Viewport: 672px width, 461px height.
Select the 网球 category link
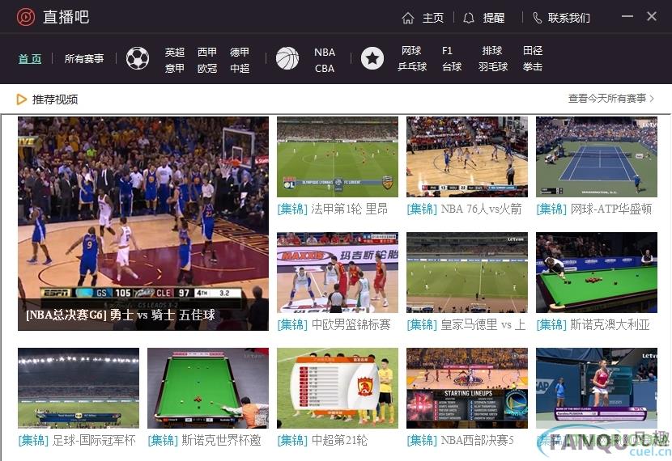tap(411, 51)
